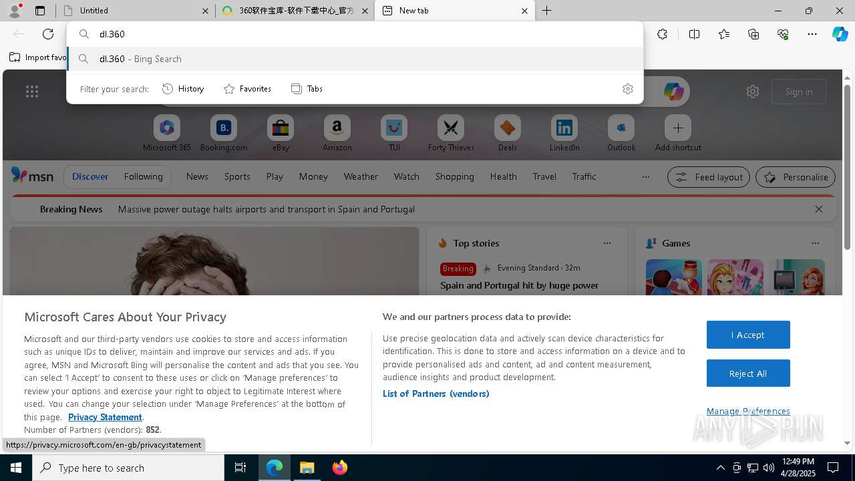This screenshot has width=855, height=481.
Task: Switch to the 360 software tab
Action: [295, 11]
